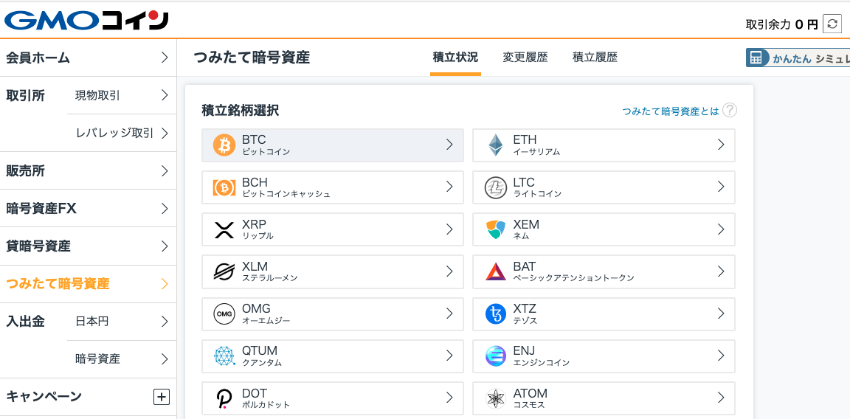Select the ベーシックアテンショントークン label

573,279
